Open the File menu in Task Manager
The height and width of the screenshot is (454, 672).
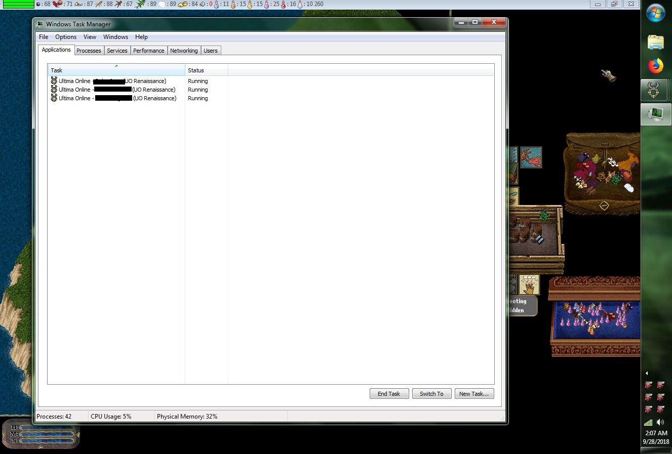(44, 37)
